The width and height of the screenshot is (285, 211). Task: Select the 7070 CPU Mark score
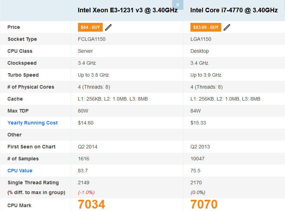click(x=204, y=204)
